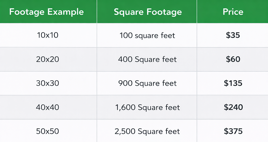
Task: Click the 900 Square feet cell
Action: pos(147,83)
